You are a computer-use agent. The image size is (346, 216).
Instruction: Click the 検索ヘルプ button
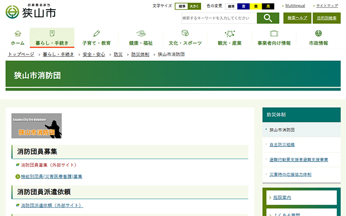pyautogui.click(x=297, y=18)
